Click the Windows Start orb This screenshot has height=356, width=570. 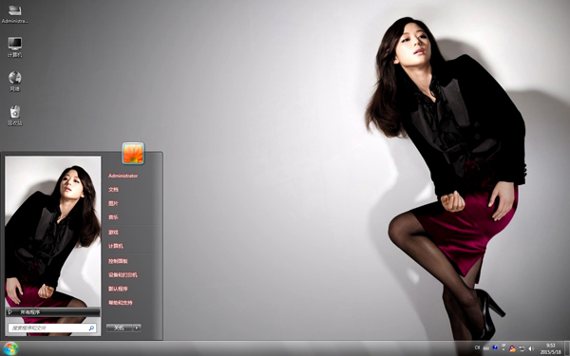coord(10,348)
